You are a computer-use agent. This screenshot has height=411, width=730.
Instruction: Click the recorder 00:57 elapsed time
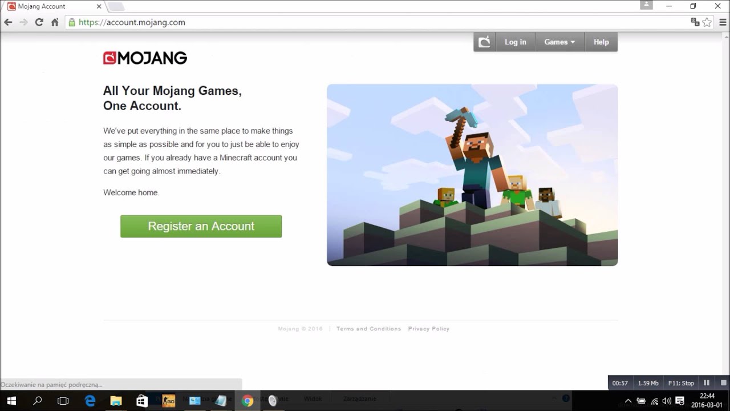[x=620, y=383]
